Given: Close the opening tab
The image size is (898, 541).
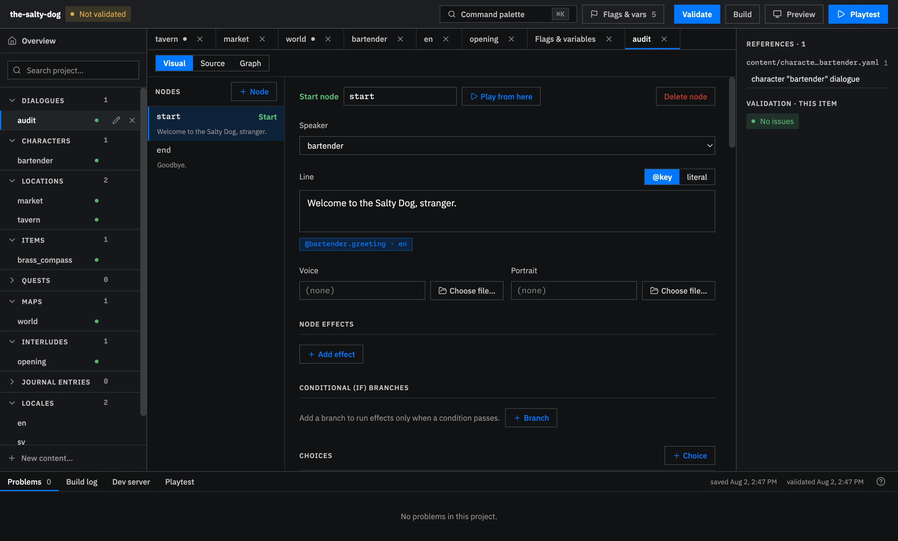Looking at the screenshot, I should tap(511, 39).
